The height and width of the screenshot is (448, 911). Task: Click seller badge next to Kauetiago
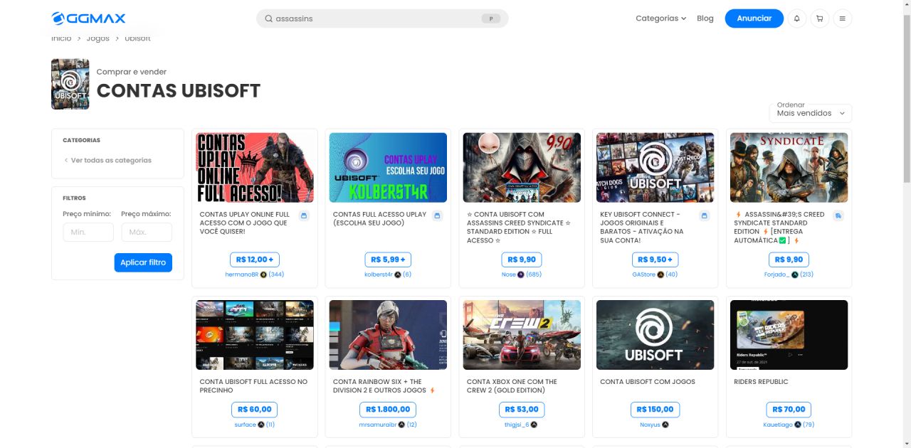[798, 425]
